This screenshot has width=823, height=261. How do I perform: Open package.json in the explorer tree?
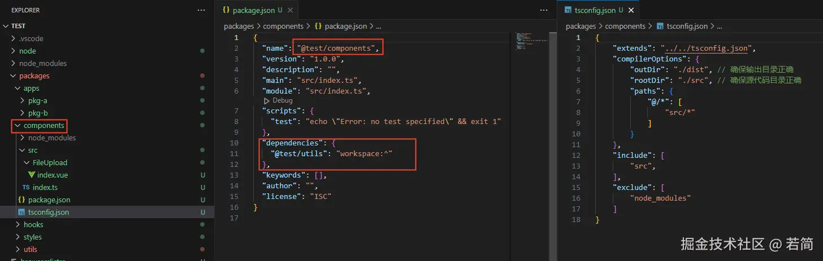coord(49,200)
